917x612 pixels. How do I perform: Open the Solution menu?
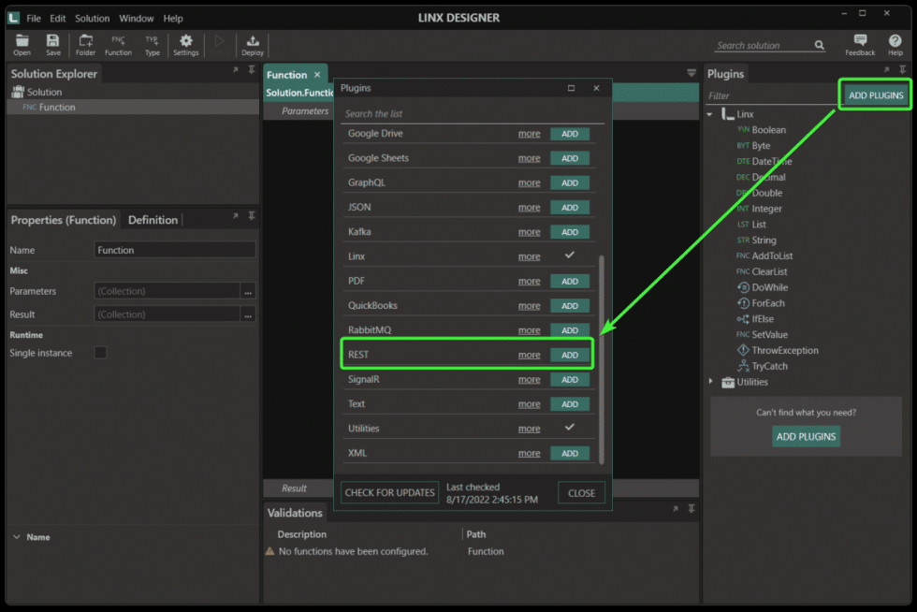(92, 18)
